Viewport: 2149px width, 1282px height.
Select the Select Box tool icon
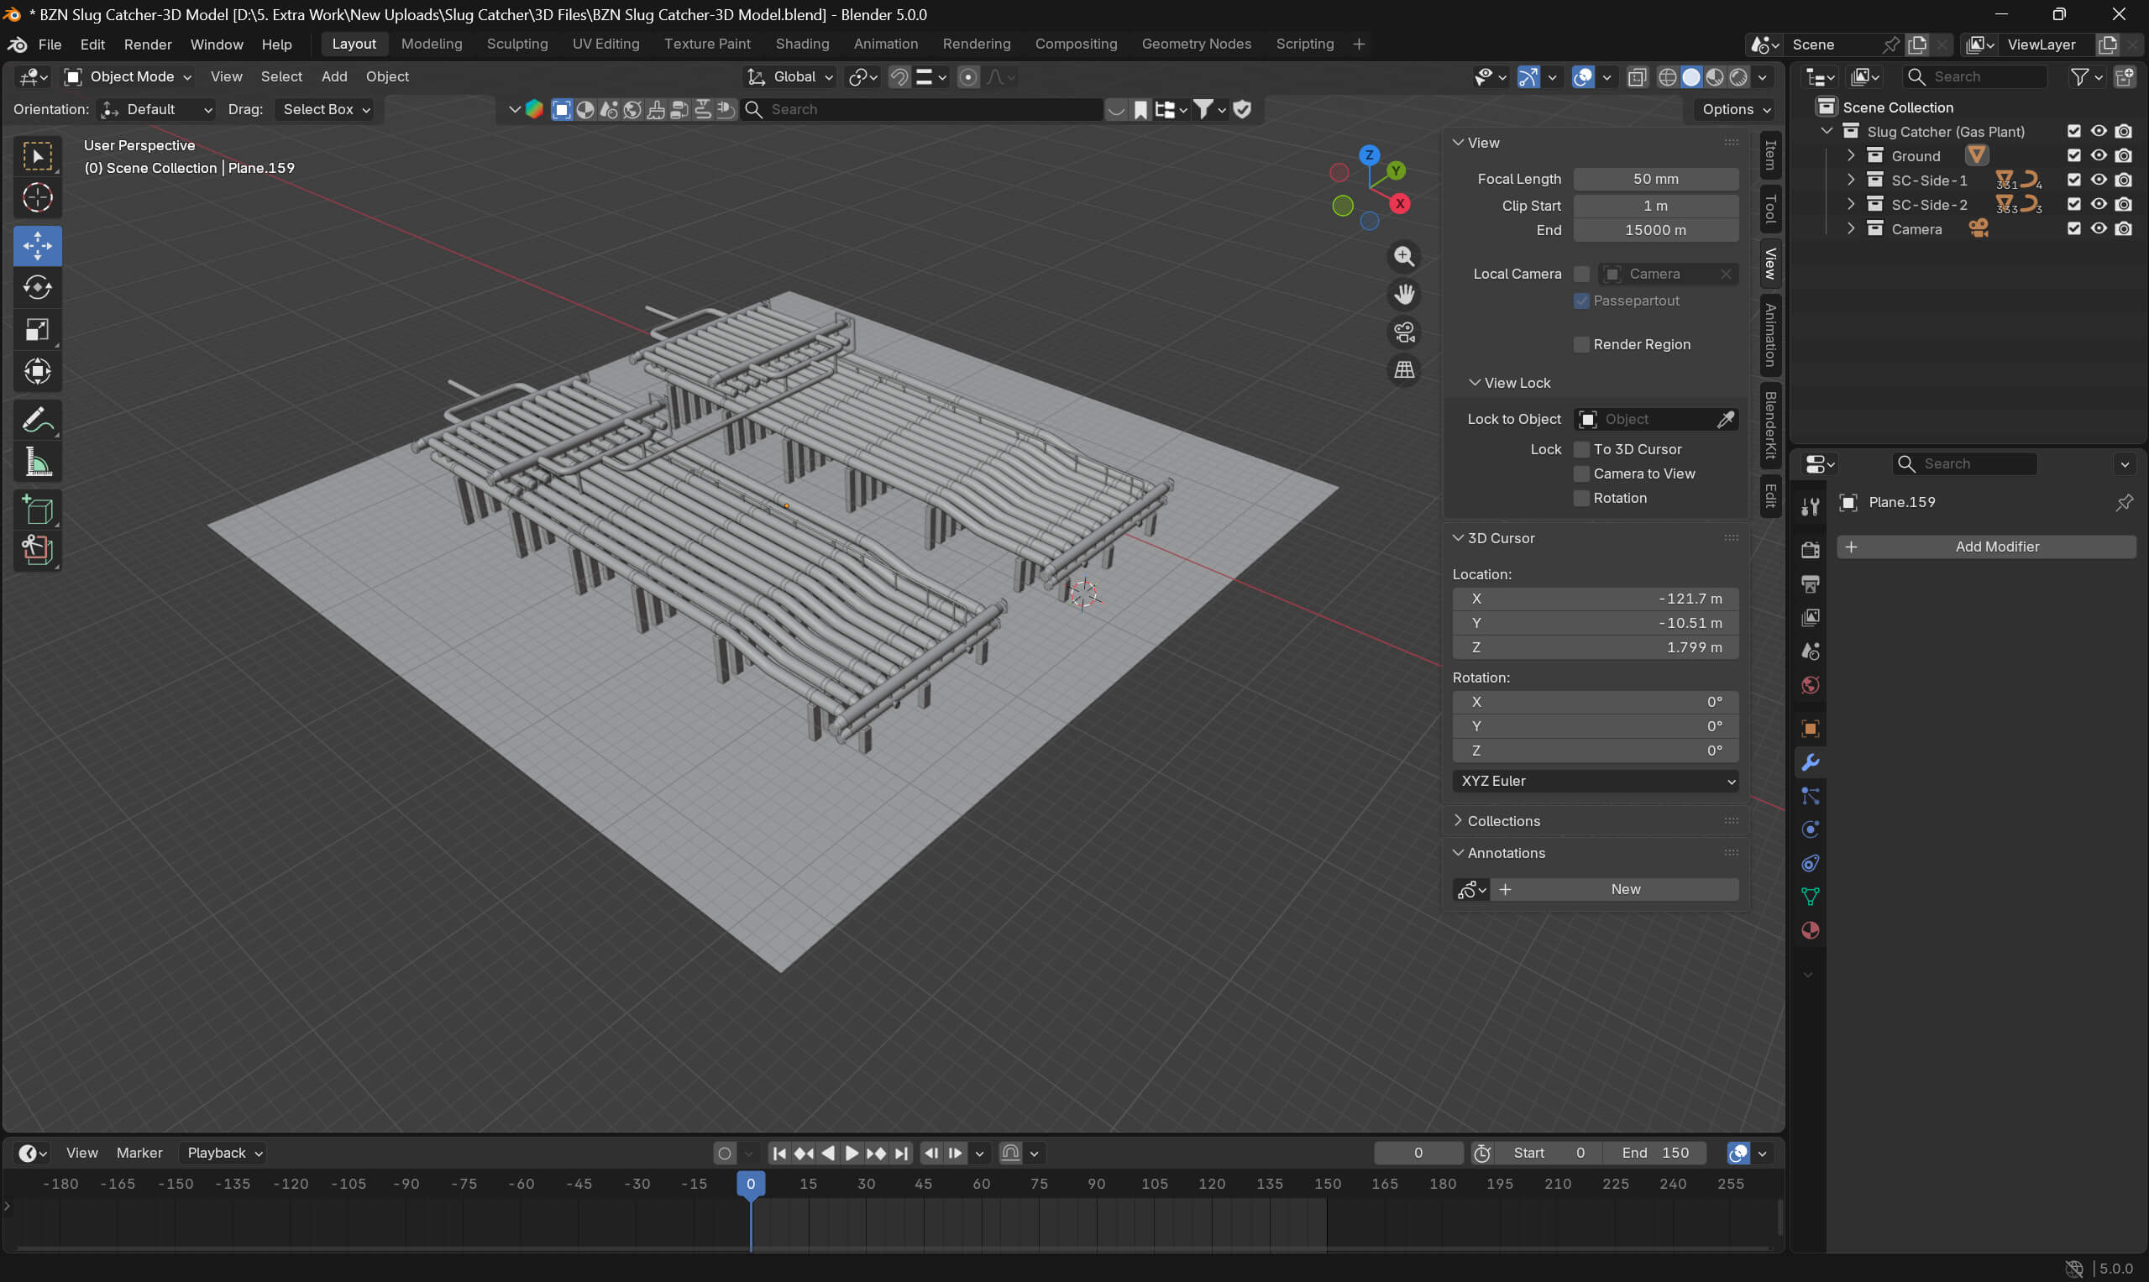click(37, 156)
